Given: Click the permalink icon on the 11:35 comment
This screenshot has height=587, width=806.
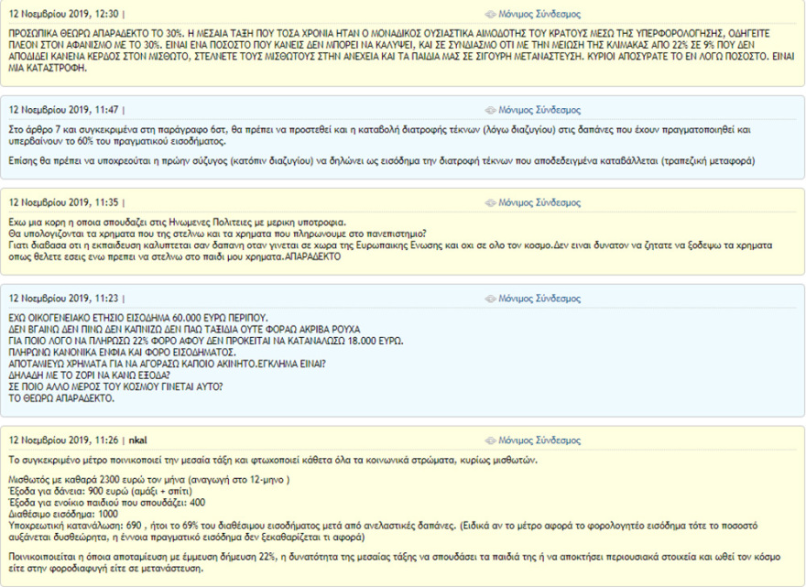Looking at the screenshot, I should (490, 203).
